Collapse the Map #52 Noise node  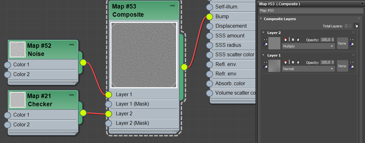(71, 45)
